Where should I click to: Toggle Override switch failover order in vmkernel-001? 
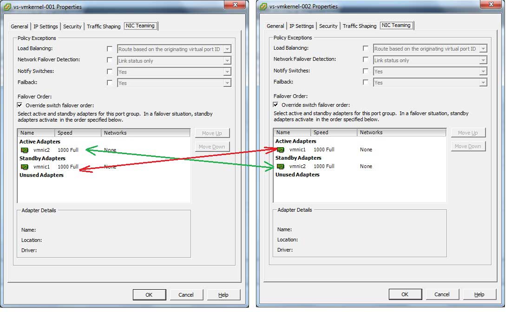coord(20,105)
